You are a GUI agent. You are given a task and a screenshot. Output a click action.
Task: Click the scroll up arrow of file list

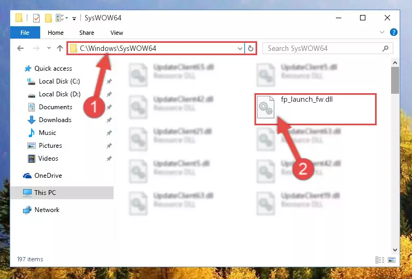click(395, 63)
